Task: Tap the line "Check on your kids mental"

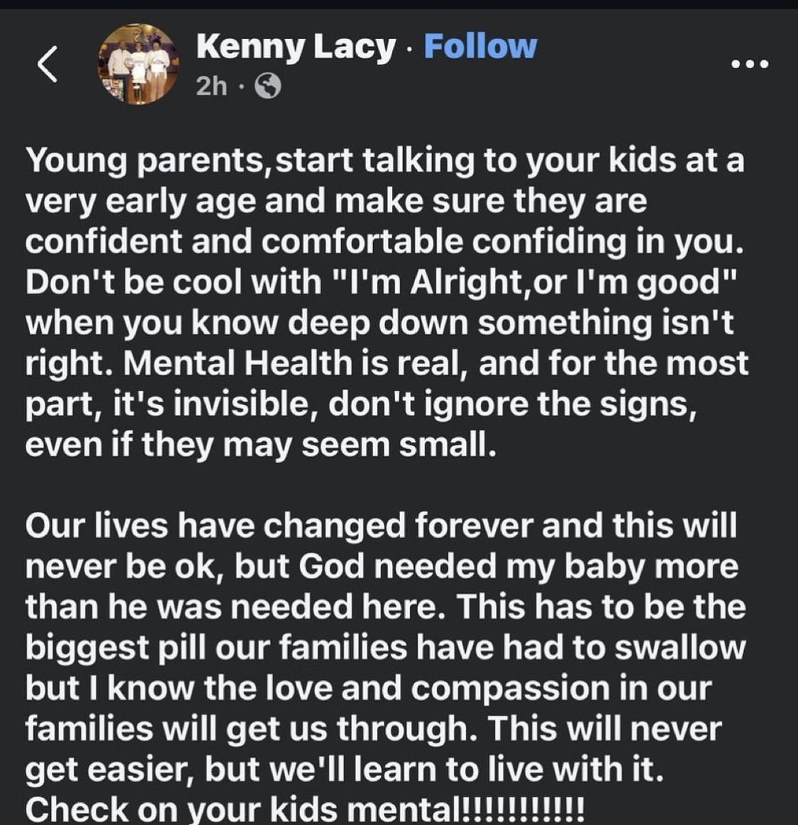Action: tap(305, 809)
